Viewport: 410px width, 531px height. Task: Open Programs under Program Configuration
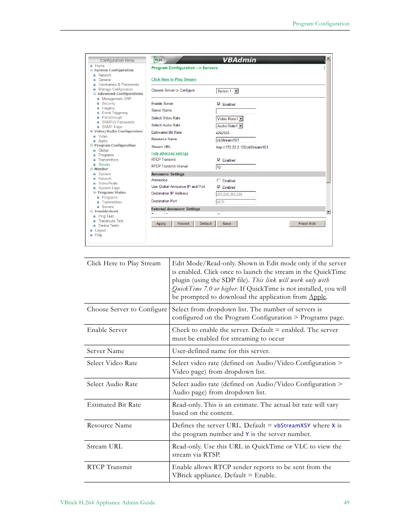106,155
